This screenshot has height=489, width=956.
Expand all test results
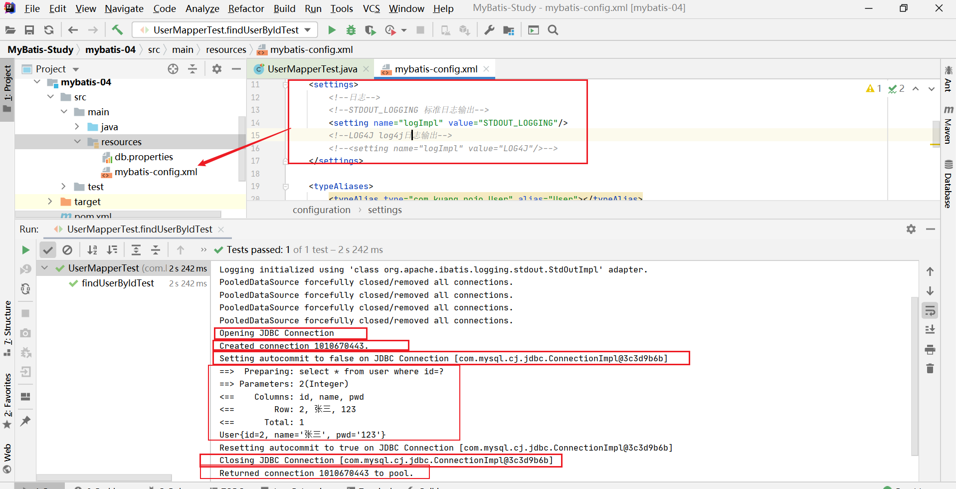click(136, 250)
